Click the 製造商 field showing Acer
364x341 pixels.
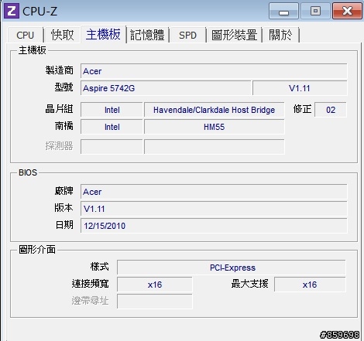tap(214, 71)
